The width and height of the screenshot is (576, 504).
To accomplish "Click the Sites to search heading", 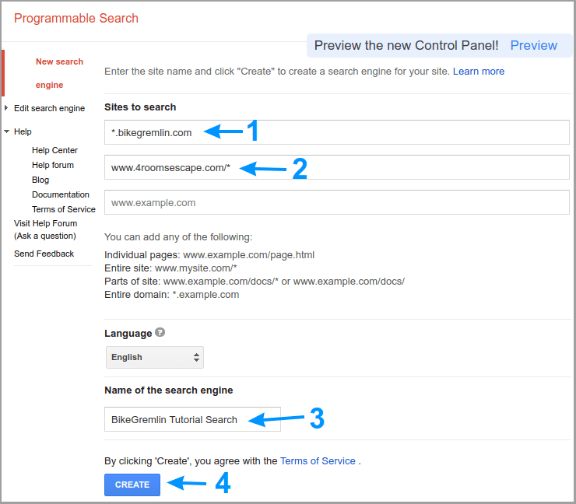I will [140, 107].
